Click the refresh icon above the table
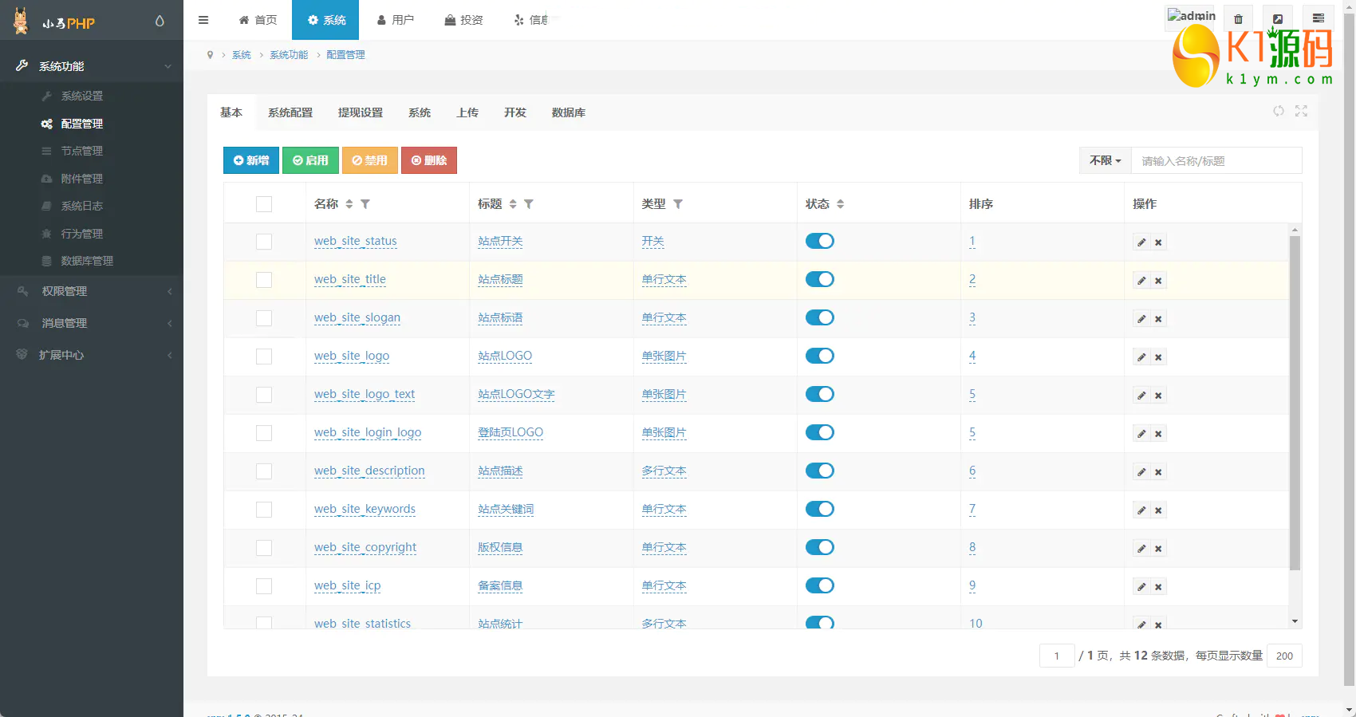Viewport: 1356px width, 717px height. pyautogui.click(x=1279, y=111)
